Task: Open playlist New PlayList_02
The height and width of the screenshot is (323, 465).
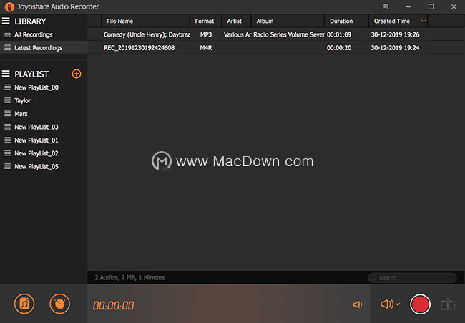Action: (x=44, y=153)
